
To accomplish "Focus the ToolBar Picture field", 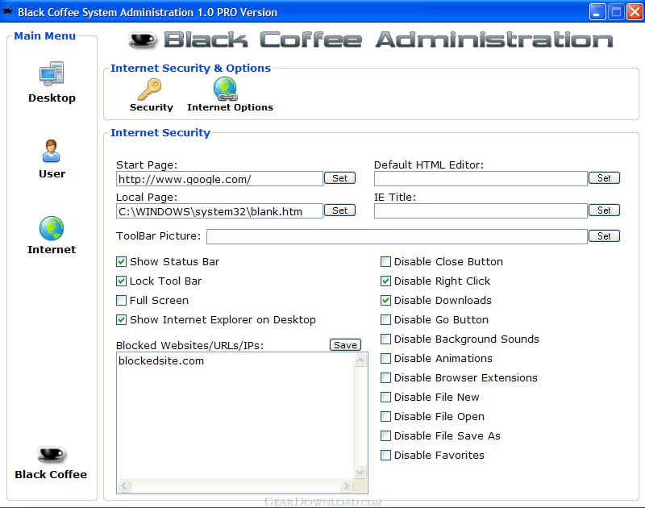I will click(x=397, y=236).
